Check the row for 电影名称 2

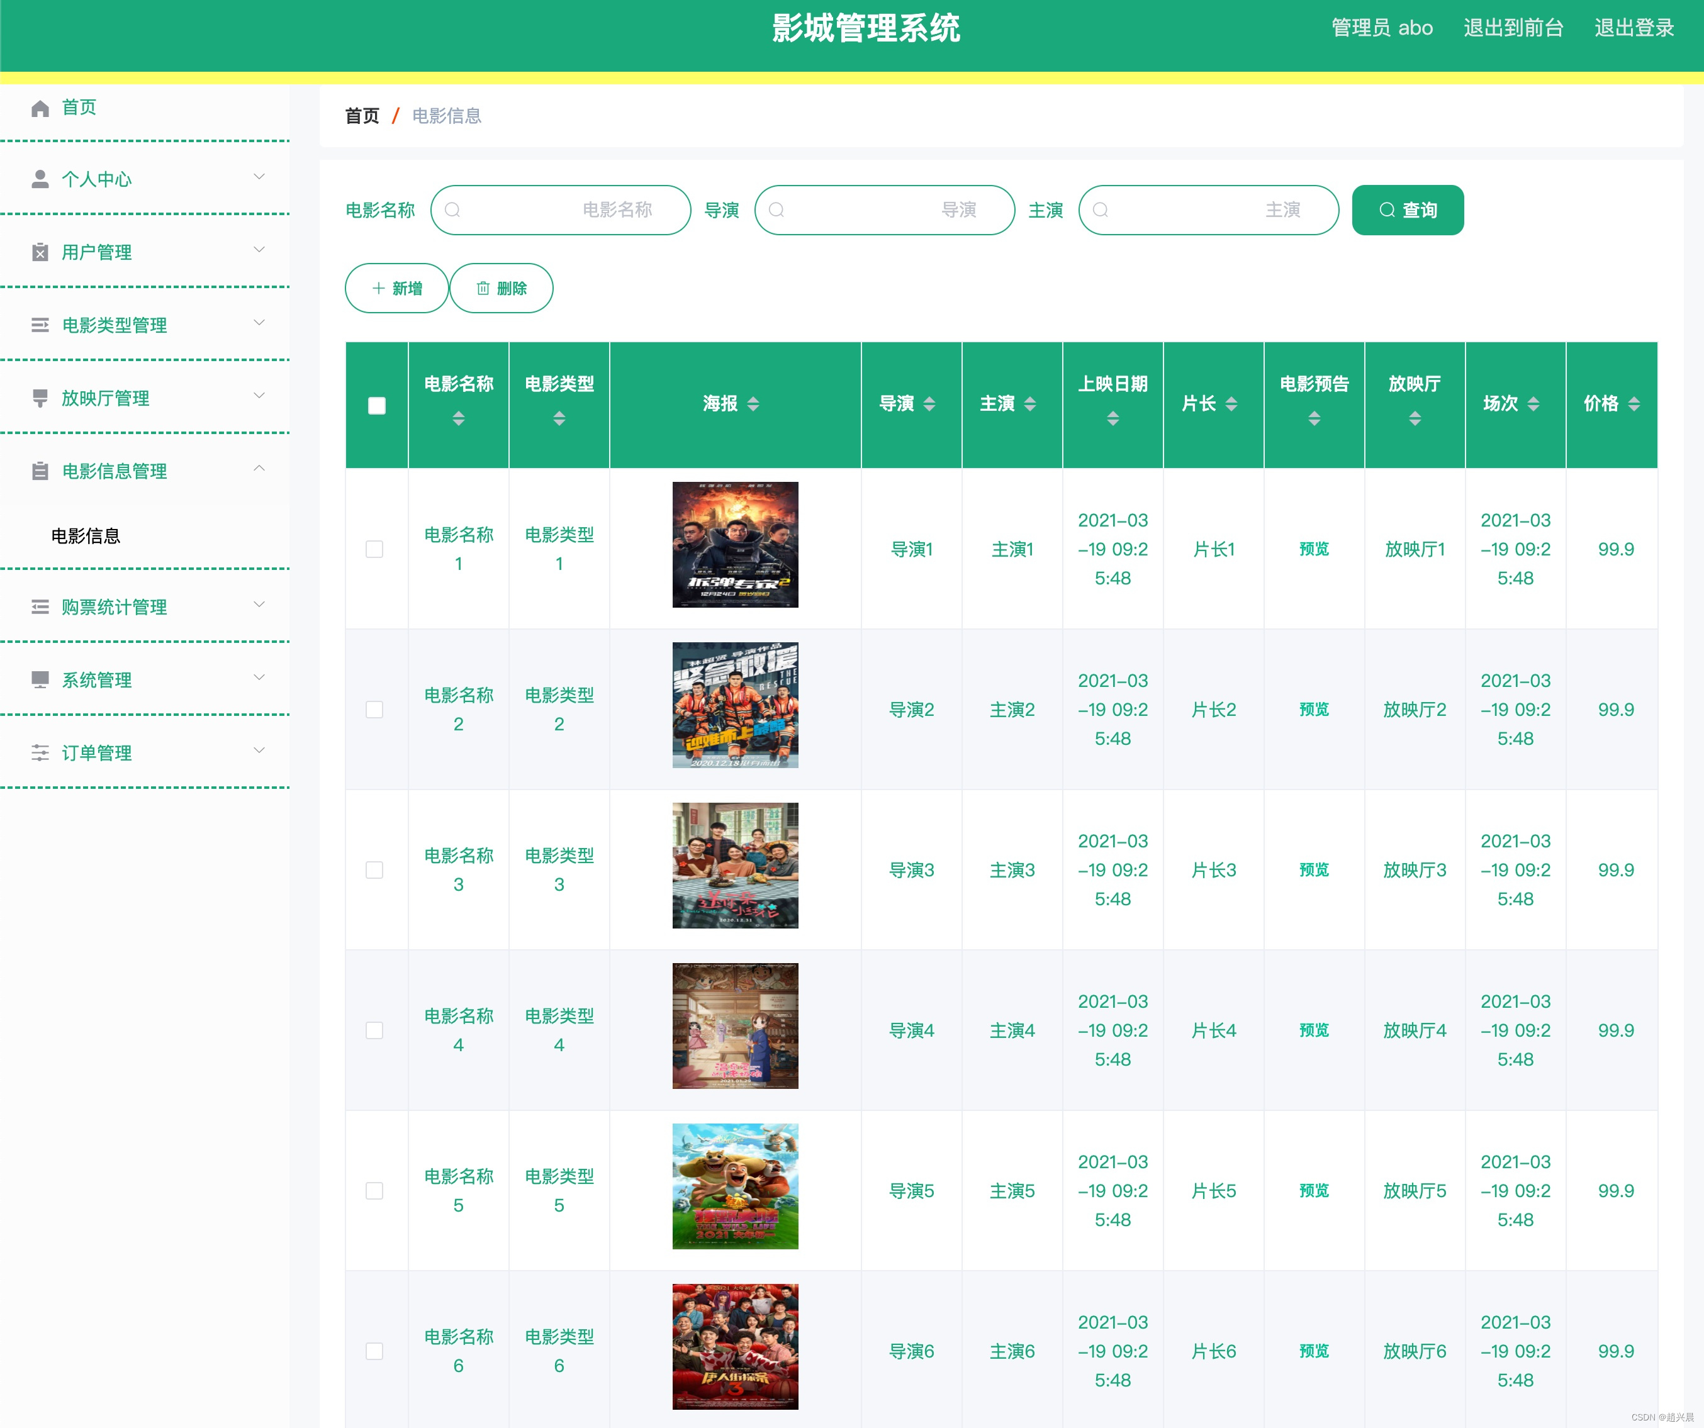coord(374,710)
